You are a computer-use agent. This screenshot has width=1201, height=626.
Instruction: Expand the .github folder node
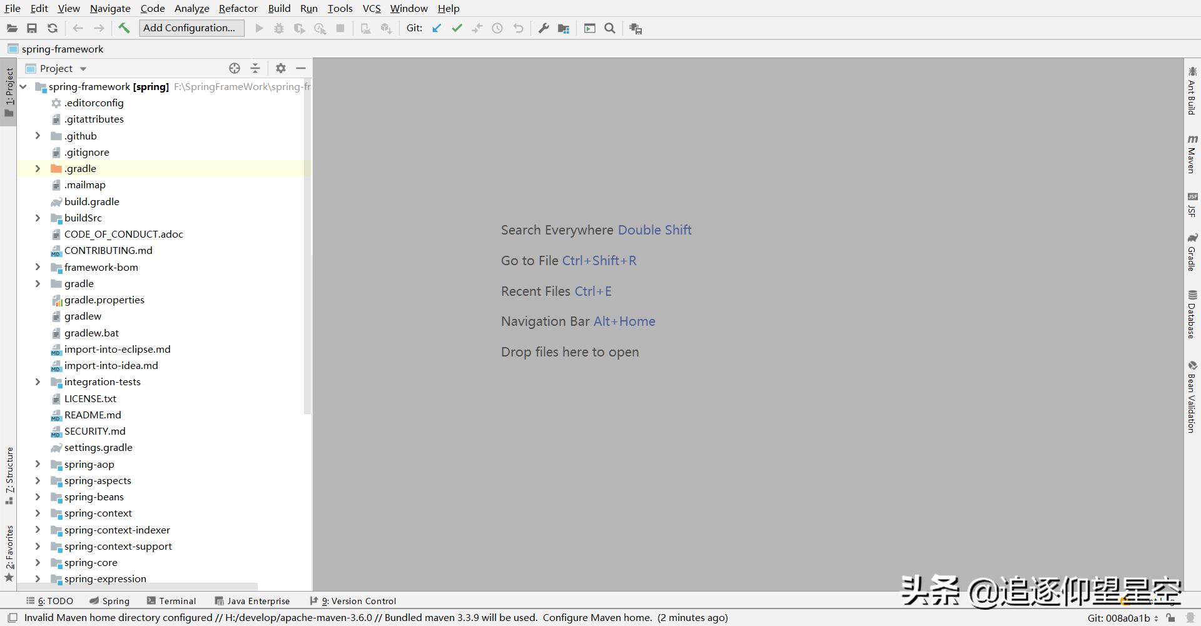click(x=38, y=136)
